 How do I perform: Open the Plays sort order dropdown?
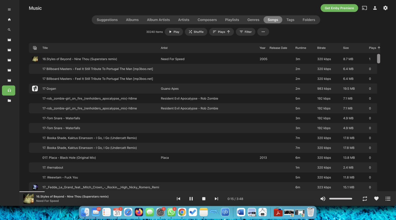click(x=221, y=32)
